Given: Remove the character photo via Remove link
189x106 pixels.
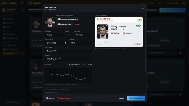Looking at the screenshot, I should point(78,24).
